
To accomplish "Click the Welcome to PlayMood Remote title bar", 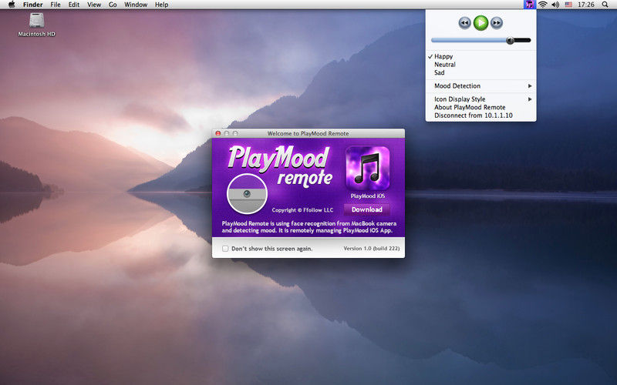I will (308, 133).
